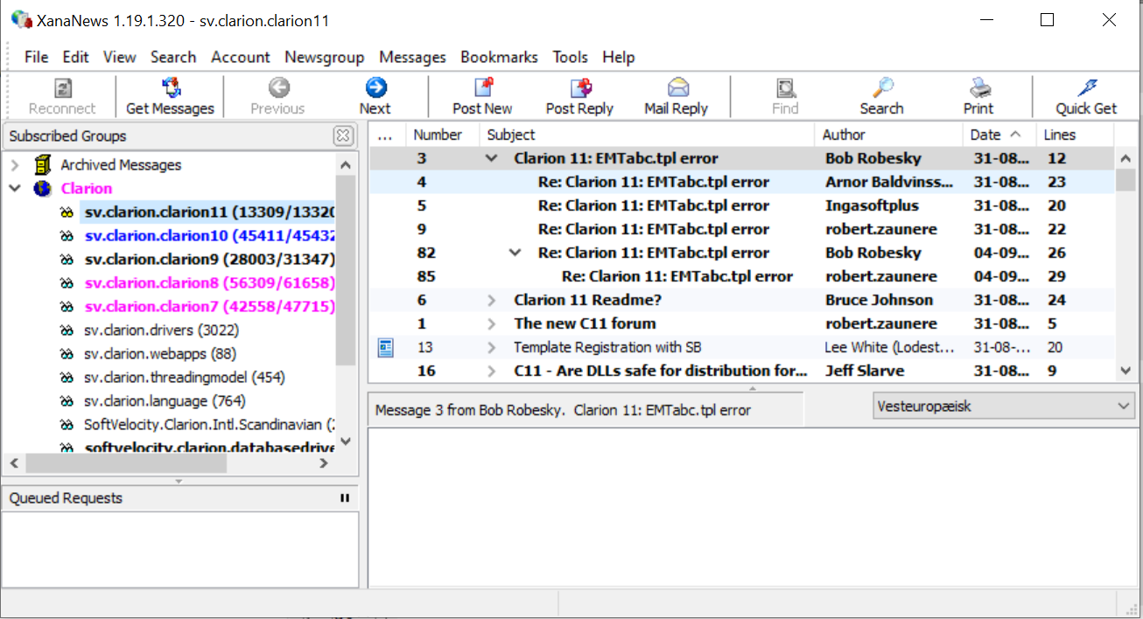Open Post New message composer
The image size is (1143, 619).
pos(482,88)
